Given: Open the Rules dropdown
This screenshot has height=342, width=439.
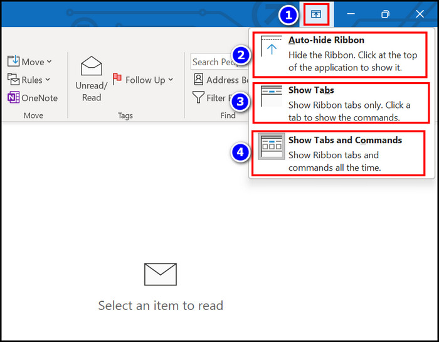Looking at the screenshot, I should [29, 80].
